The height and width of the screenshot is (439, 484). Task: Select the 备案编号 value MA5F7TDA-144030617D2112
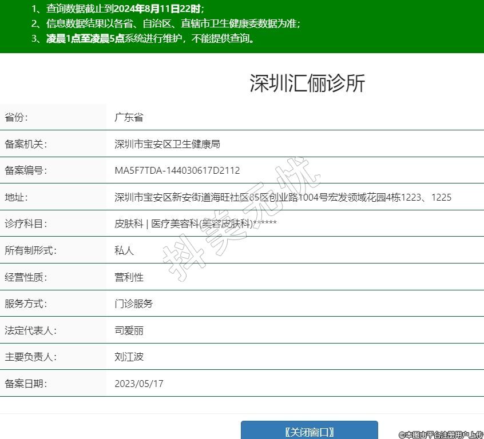[177, 170]
